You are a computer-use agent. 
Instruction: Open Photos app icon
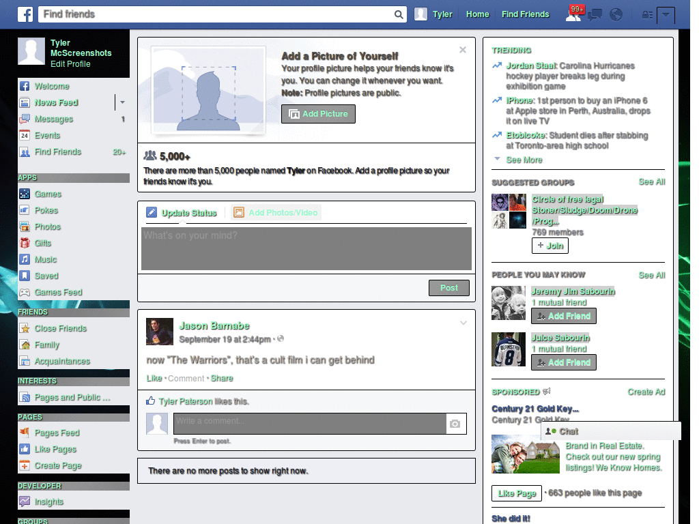tap(25, 227)
